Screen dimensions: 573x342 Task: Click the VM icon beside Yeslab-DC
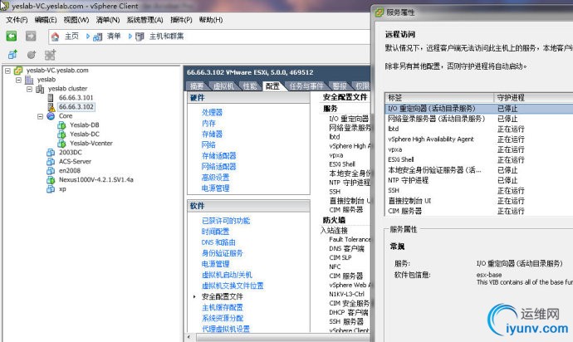coord(61,134)
